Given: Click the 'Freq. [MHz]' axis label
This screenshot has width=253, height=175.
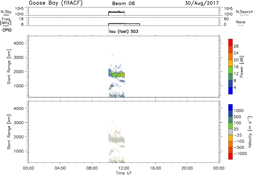Looking at the screenshot, I should pyautogui.click(x=6, y=21).
